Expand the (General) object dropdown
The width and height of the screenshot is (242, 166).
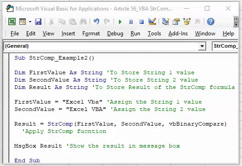click(x=202, y=46)
